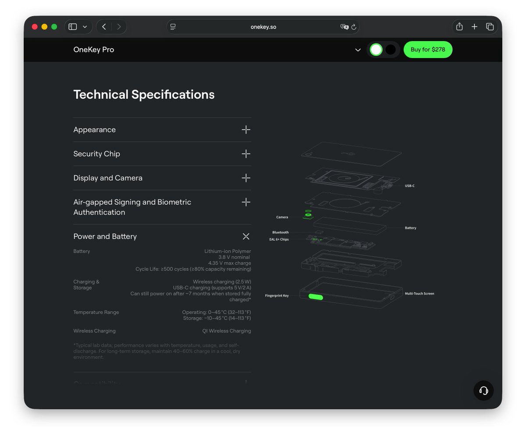Show tab overview
The height and width of the screenshot is (441, 526).
pos(490,27)
